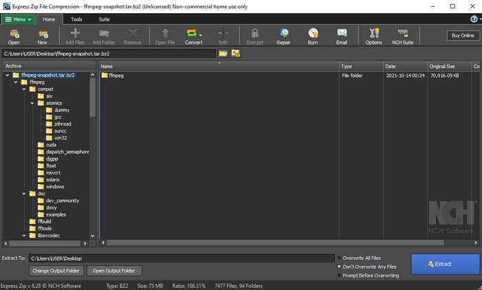This screenshot has width=482, height=290.
Task: Click the archive tree vertical scrollbar thumb
Action: pos(92,98)
